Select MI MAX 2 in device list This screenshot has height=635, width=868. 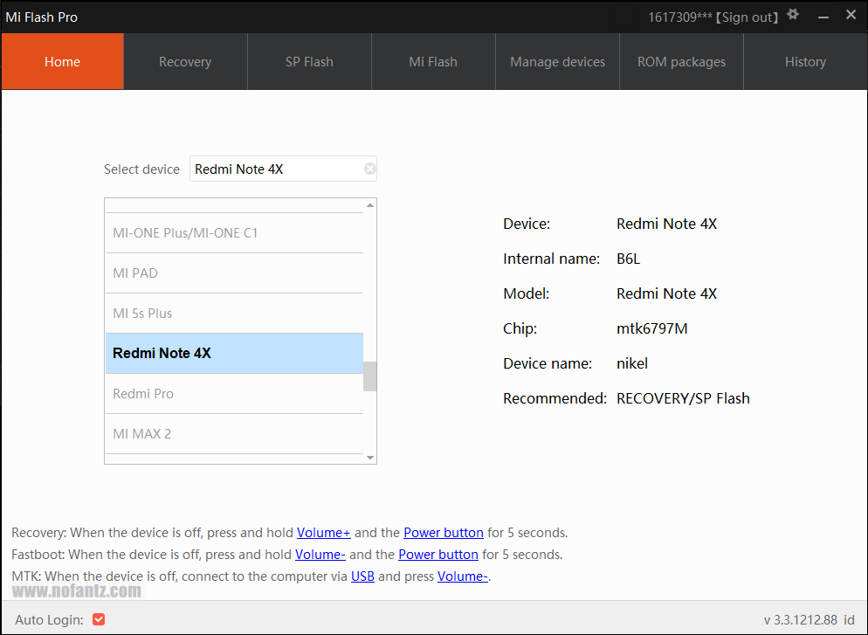234,434
